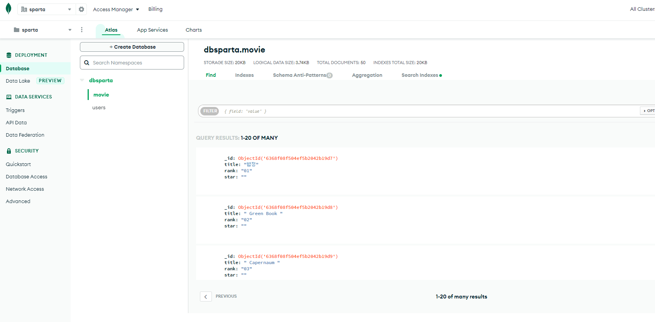Open Quickstart under Security
655x322 pixels.
point(18,164)
